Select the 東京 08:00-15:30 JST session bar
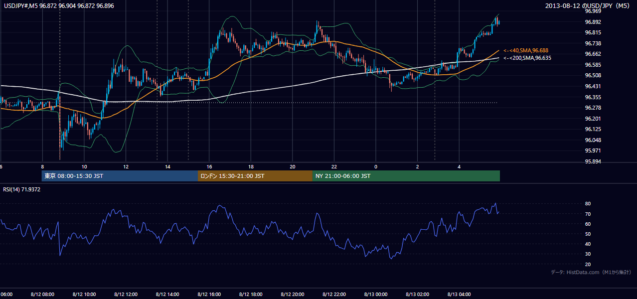 pos(120,176)
